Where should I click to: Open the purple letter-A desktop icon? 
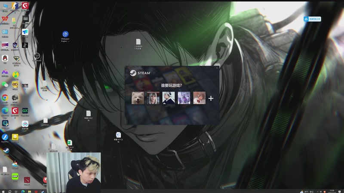point(5,72)
